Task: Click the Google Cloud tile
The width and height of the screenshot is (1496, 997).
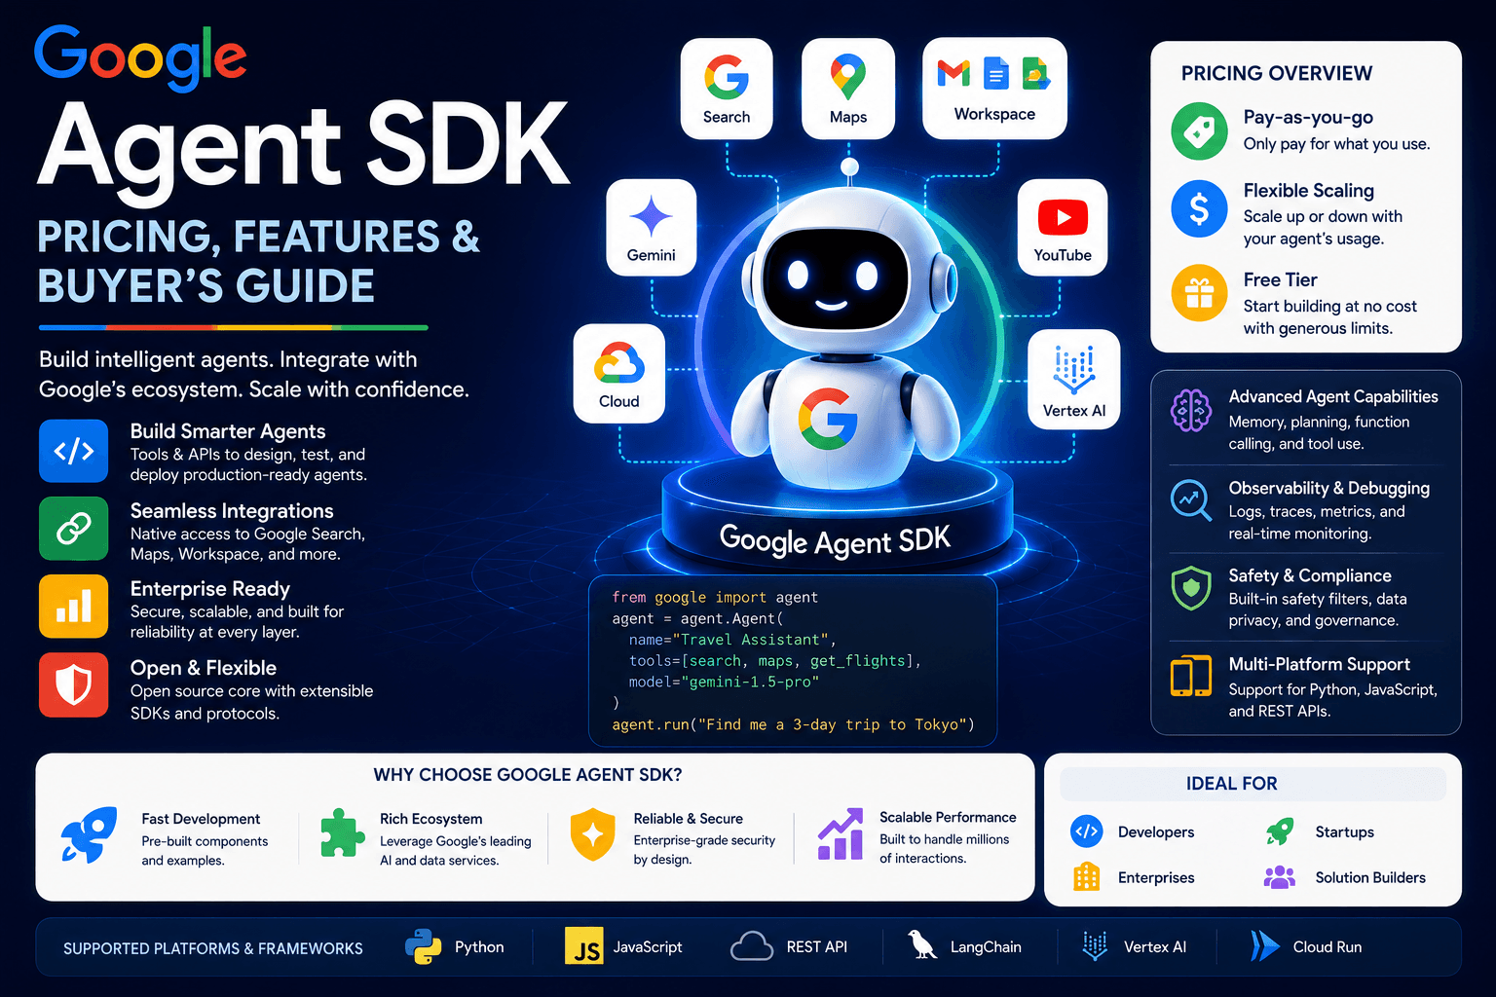Action: [619, 373]
